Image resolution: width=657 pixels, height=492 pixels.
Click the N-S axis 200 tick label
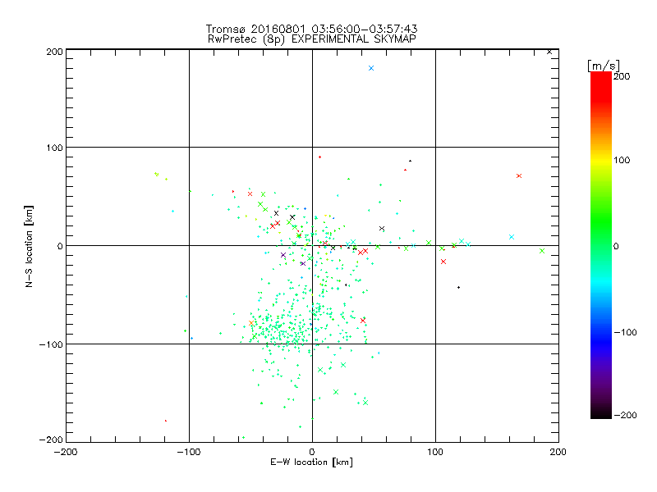54,52
